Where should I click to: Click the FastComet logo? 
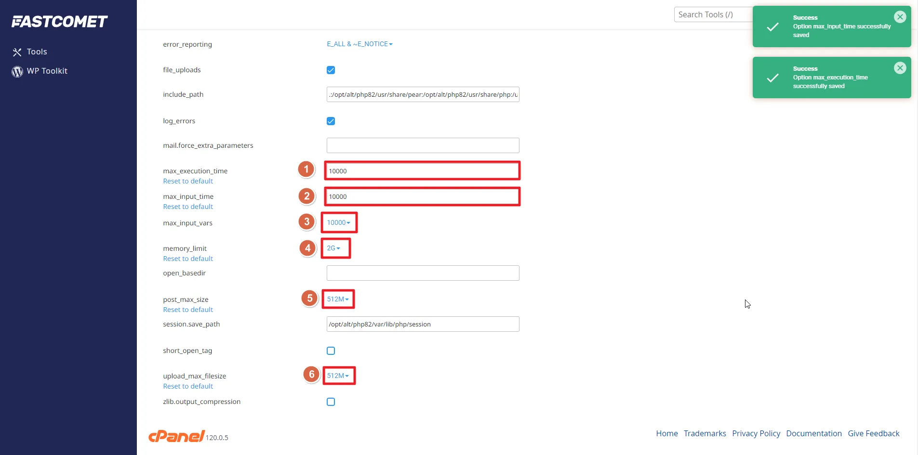(59, 22)
